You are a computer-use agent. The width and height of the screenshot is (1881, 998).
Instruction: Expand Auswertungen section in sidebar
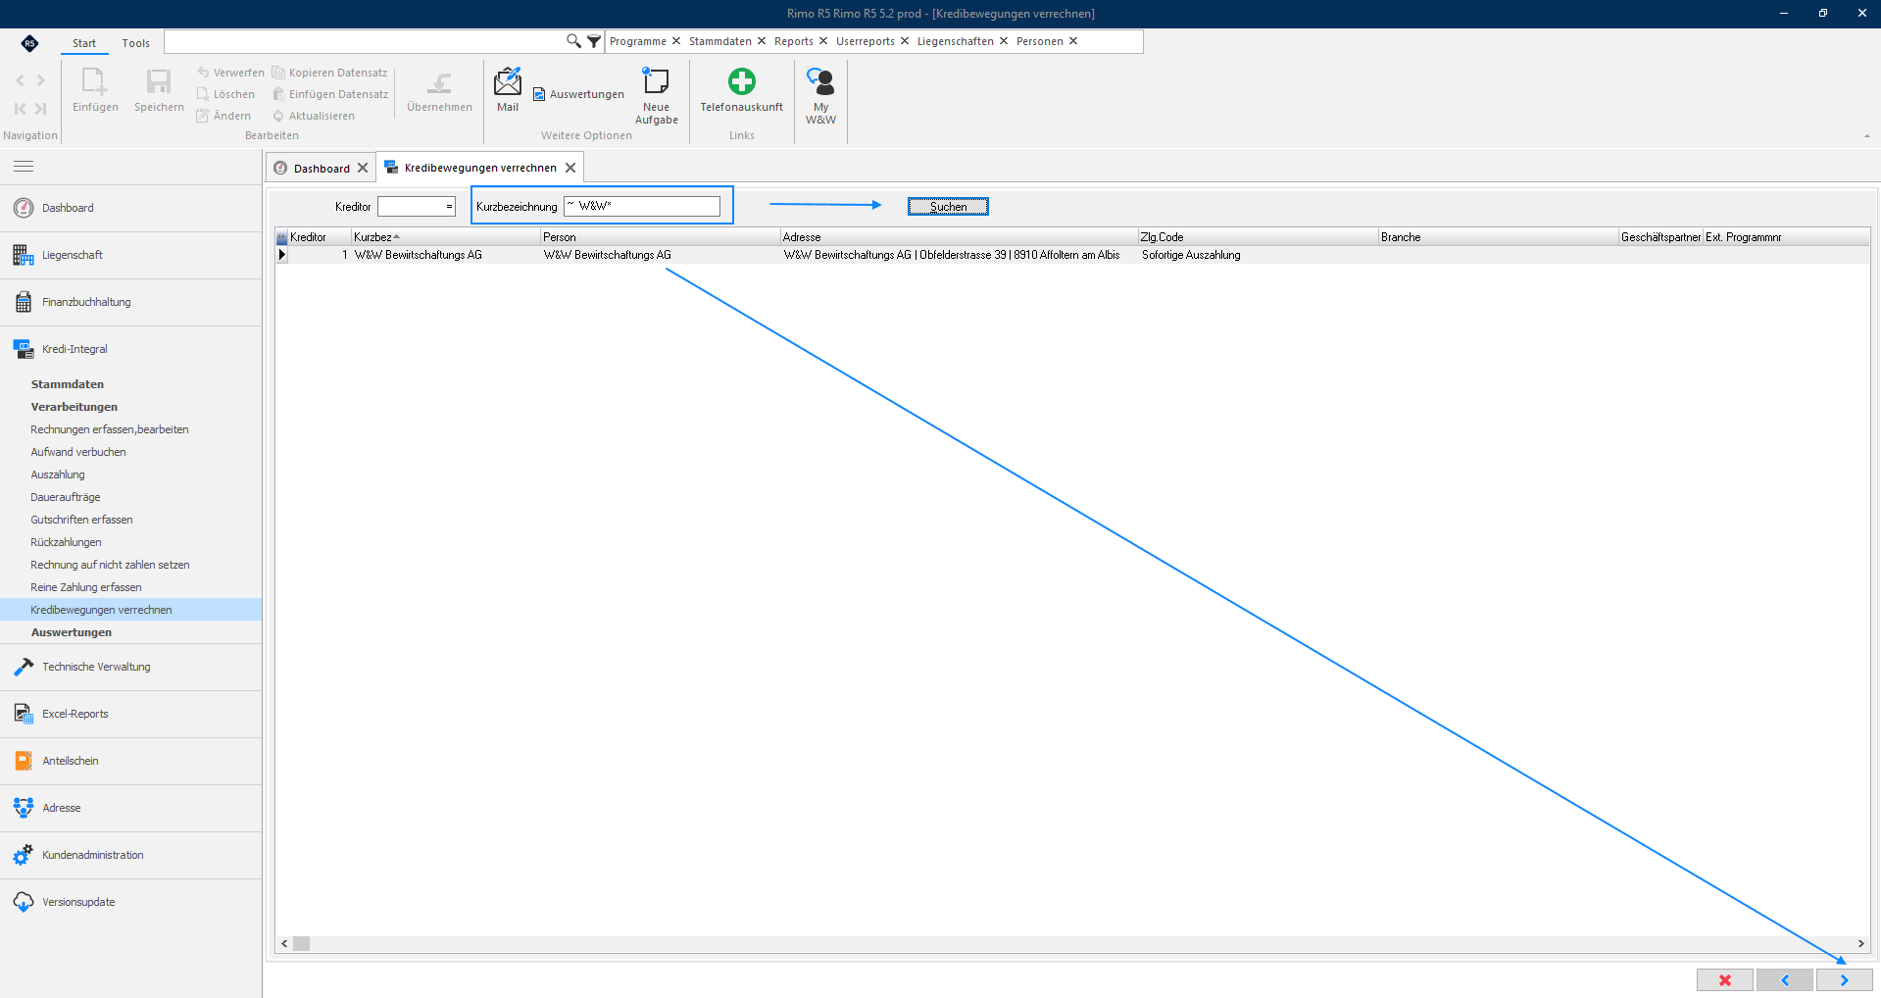(71, 632)
